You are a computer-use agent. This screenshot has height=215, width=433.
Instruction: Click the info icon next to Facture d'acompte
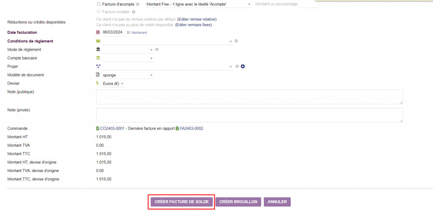coord(138,4)
